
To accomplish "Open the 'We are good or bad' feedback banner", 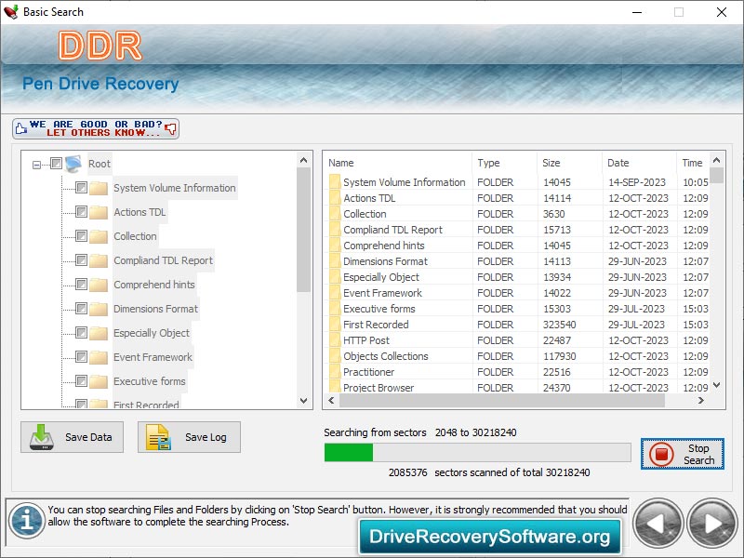I will coord(96,128).
